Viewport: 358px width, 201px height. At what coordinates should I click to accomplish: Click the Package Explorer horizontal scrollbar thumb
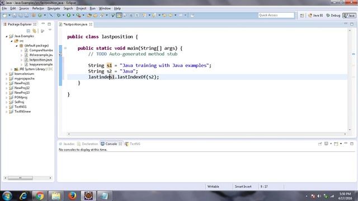(x=20, y=178)
